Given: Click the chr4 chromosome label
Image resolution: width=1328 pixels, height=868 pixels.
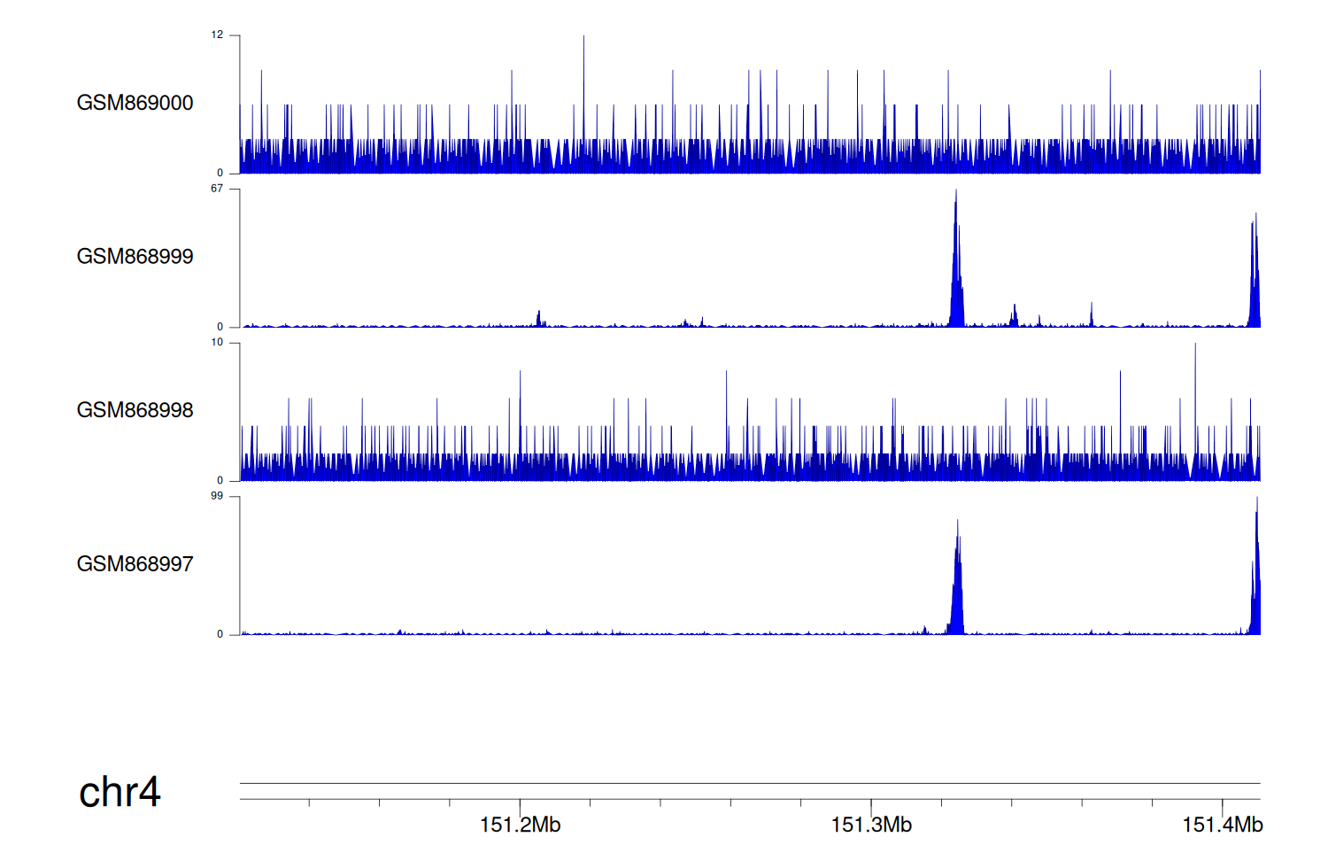Looking at the screenshot, I should coord(120,792).
